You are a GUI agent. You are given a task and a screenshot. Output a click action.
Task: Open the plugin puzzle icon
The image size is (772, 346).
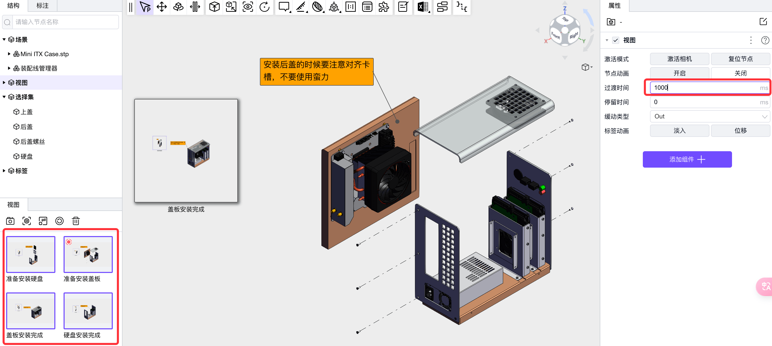(x=383, y=7)
